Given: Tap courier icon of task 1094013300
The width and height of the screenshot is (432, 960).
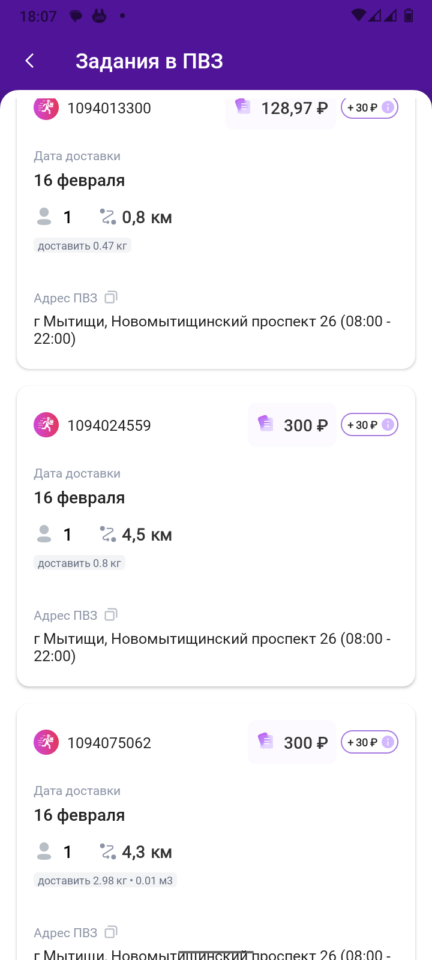Looking at the screenshot, I should (46, 109).
